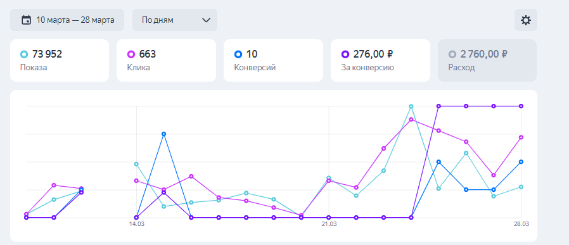Select the blue Конверсий peak point after 14.03

(163, 134)
